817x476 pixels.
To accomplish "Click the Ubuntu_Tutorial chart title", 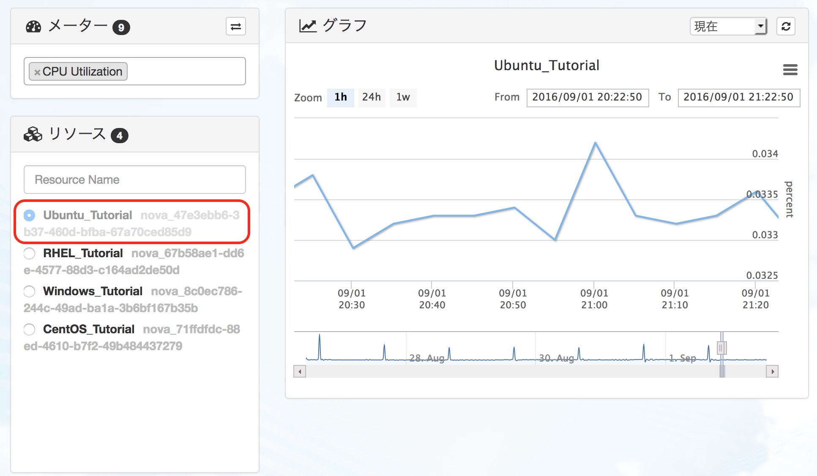I will [x=546, y=65].
